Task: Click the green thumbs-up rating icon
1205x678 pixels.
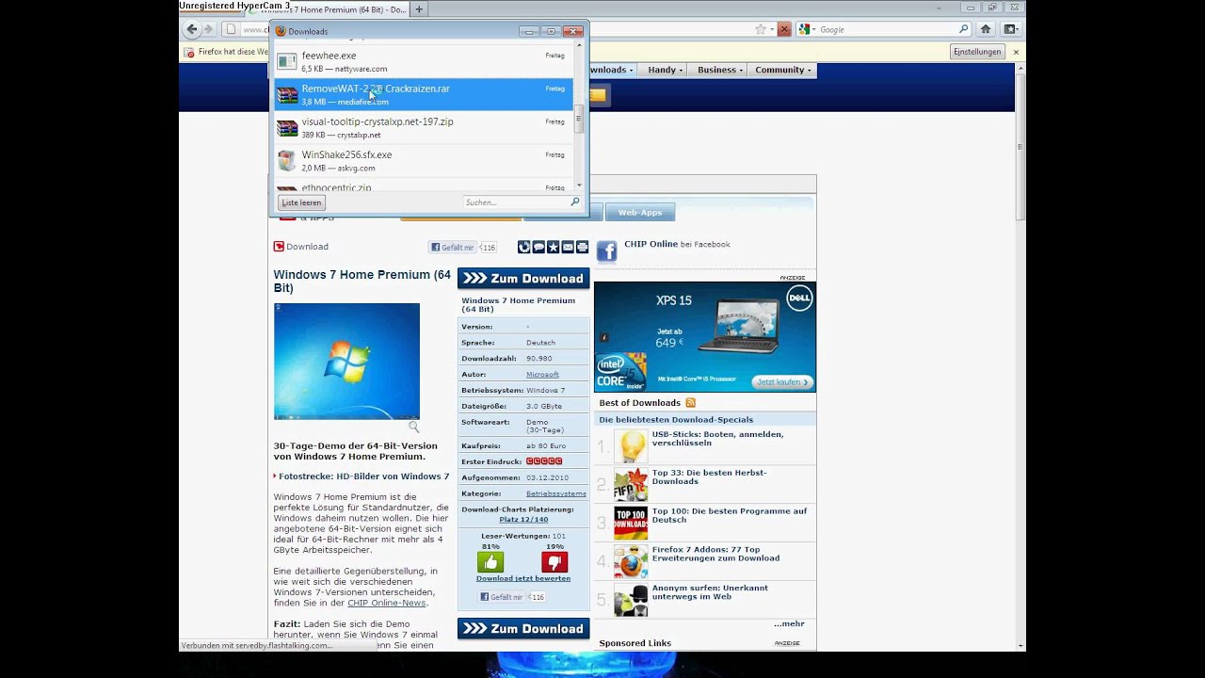Action: (490, 562)
